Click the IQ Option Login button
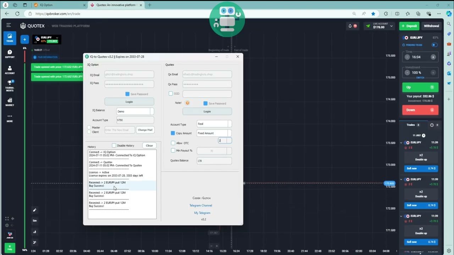The image size is (454, 255). coord(129,102)
